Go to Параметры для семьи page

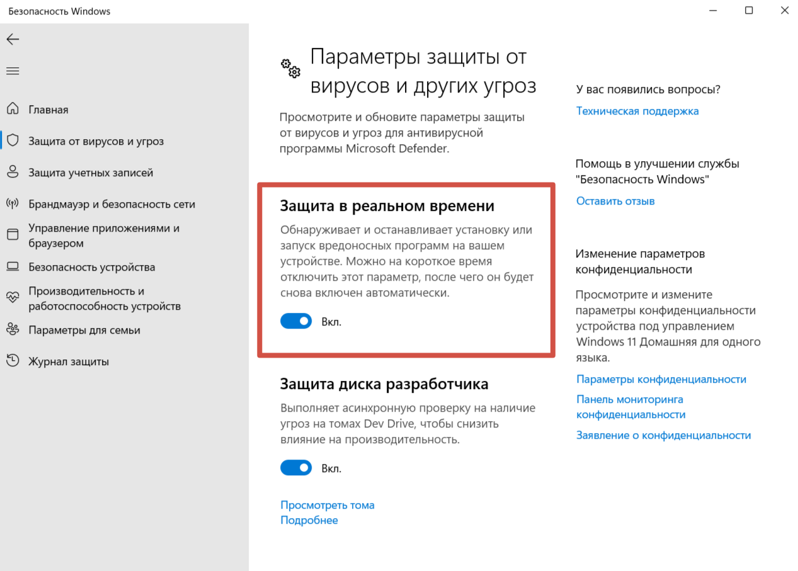84,330
